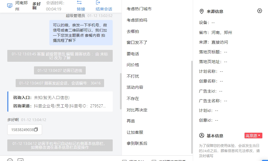Click the 会话编号：30416 system notice

60,83
